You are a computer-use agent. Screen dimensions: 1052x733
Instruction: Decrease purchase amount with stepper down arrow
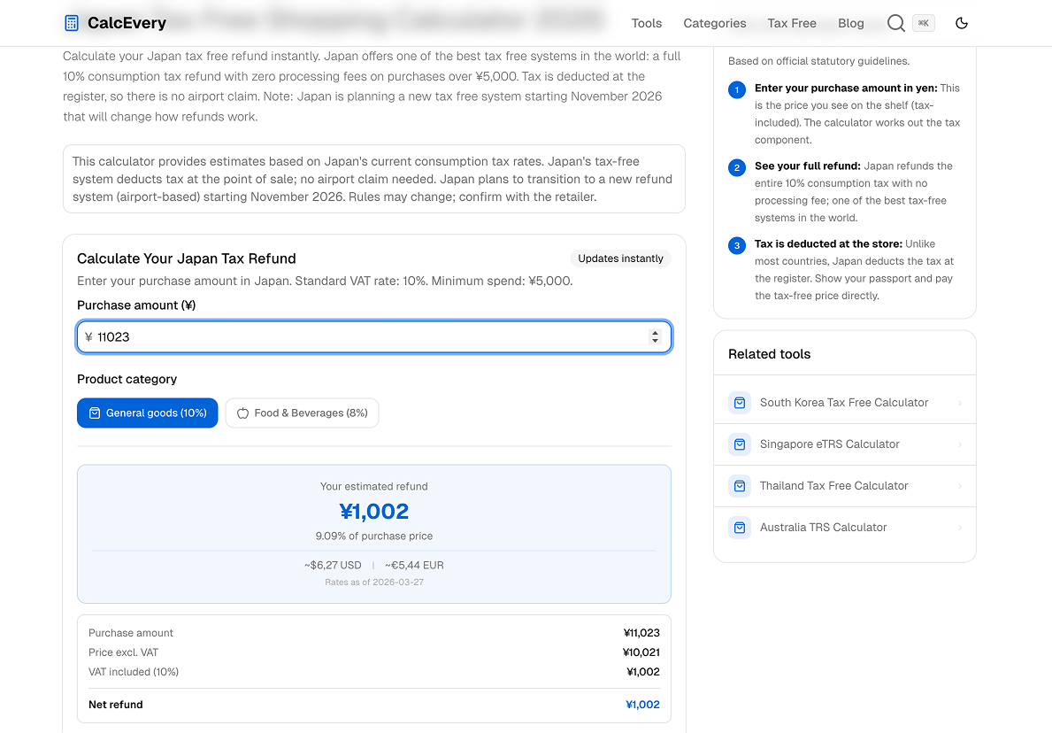tap(655, 341)
